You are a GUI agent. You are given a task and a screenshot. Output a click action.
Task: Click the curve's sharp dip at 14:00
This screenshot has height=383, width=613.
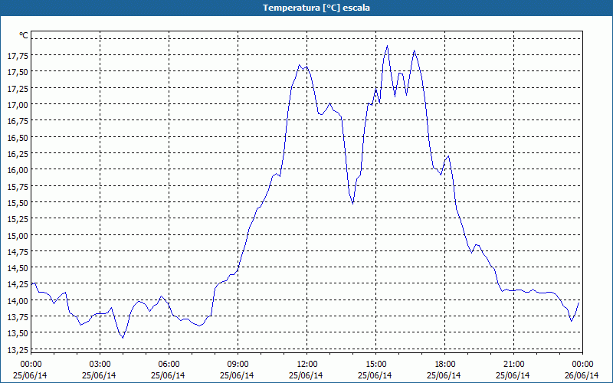(x=352, y=203)
